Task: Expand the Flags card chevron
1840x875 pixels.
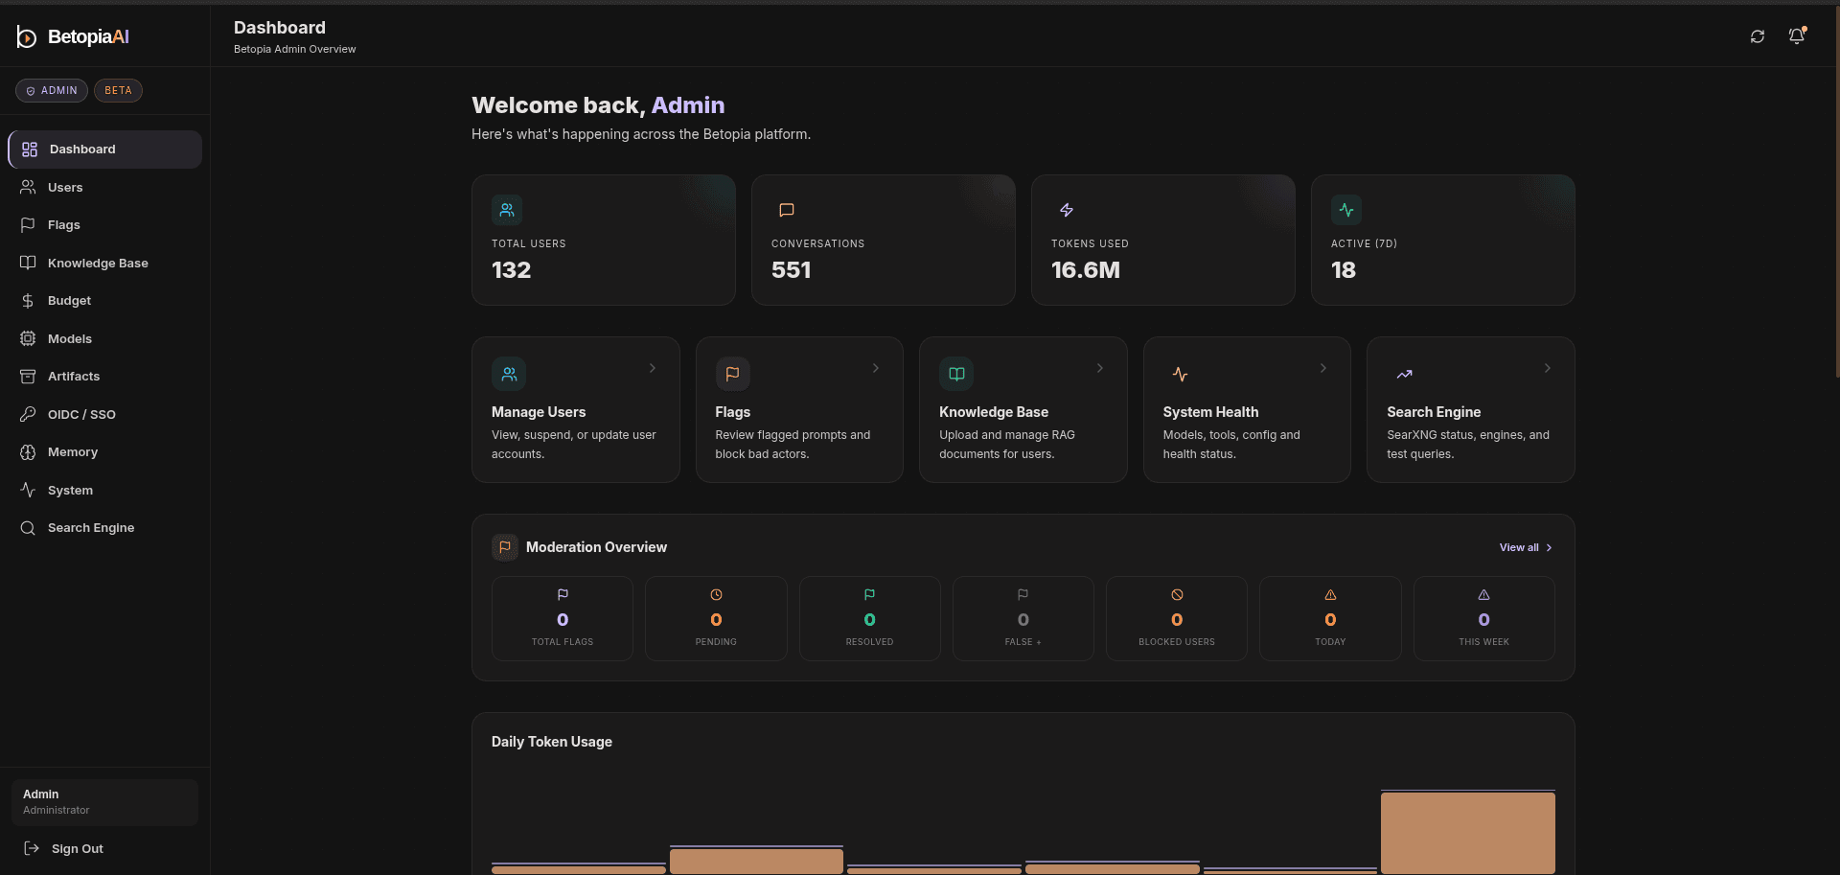Action: [876, 368]
